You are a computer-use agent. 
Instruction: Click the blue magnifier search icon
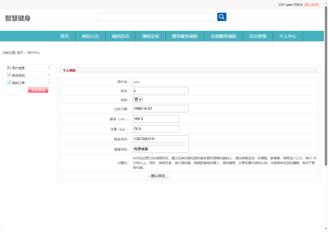(x=222, y=17)
